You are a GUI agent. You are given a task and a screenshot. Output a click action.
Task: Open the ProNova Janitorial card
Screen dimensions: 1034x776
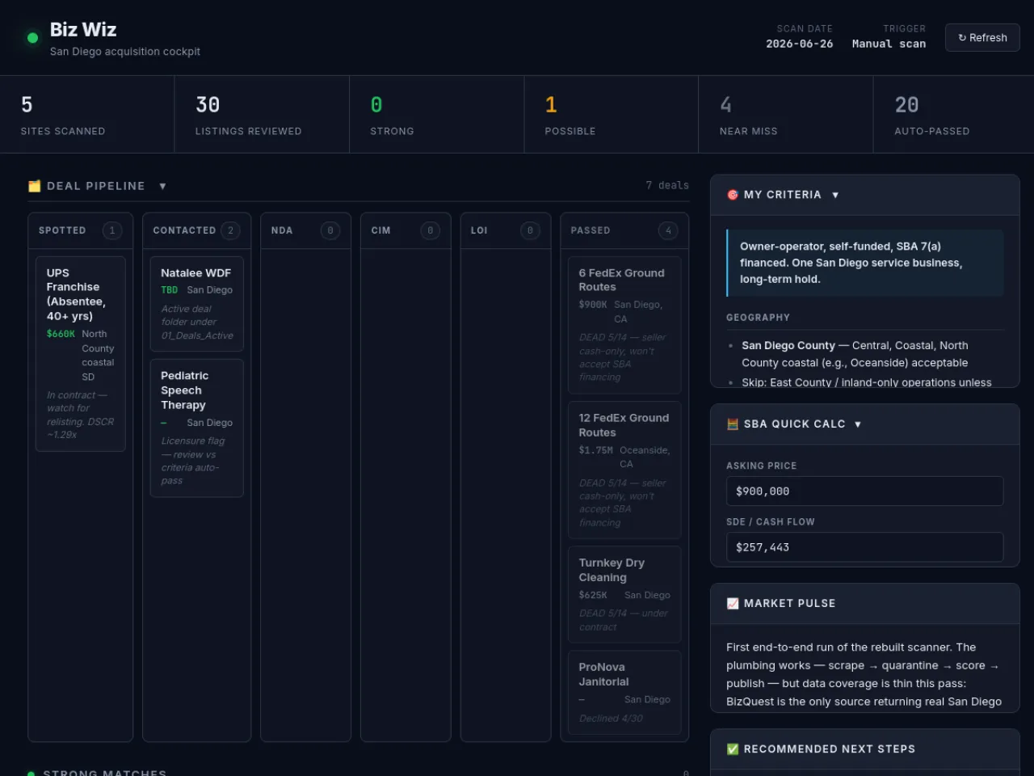pos(624,692)
